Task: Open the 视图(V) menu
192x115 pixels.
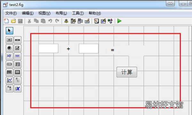Action: pyautogui.click(x=44, y=13)
